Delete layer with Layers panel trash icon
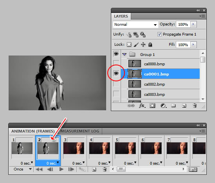The width and height of the screenshot is (215, 183). pyautogui.click(x=195, y=106)
